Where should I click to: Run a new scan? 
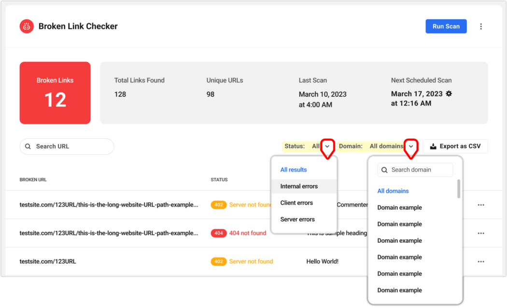[446, 26]
